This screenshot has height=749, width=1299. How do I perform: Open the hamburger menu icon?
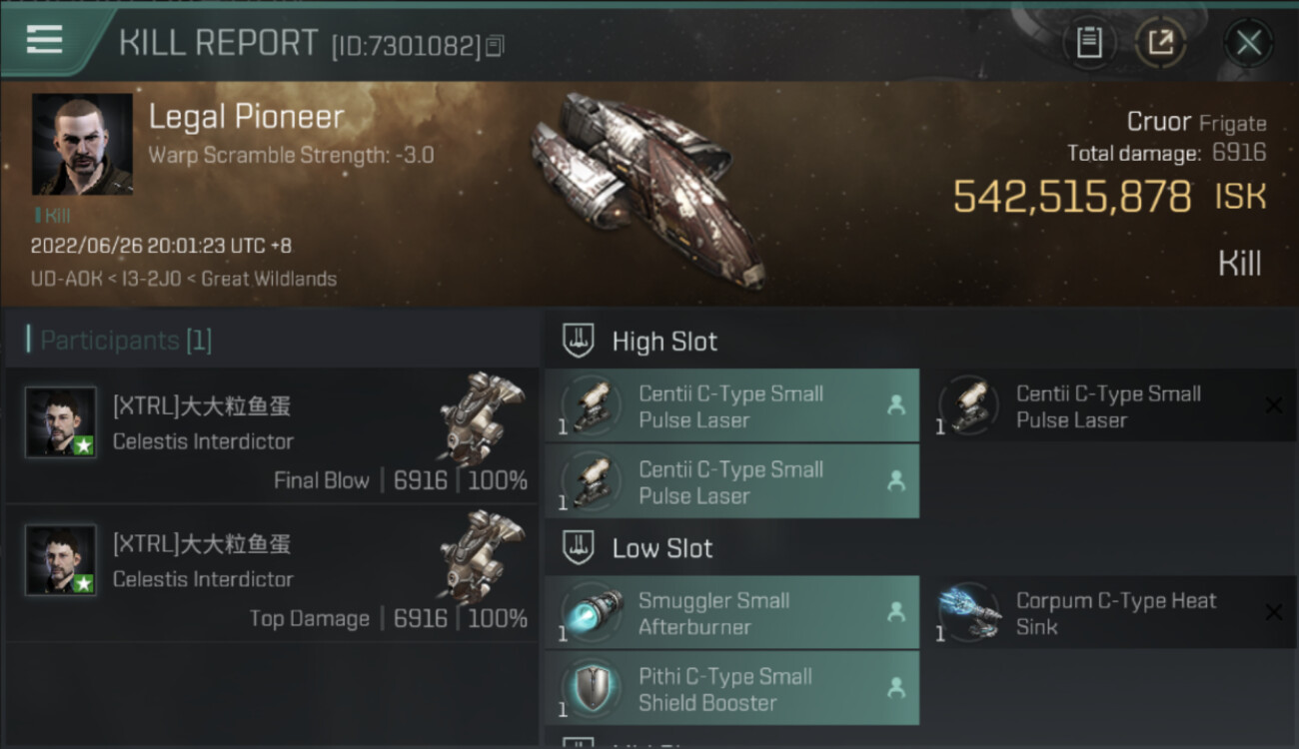point(44,40)
